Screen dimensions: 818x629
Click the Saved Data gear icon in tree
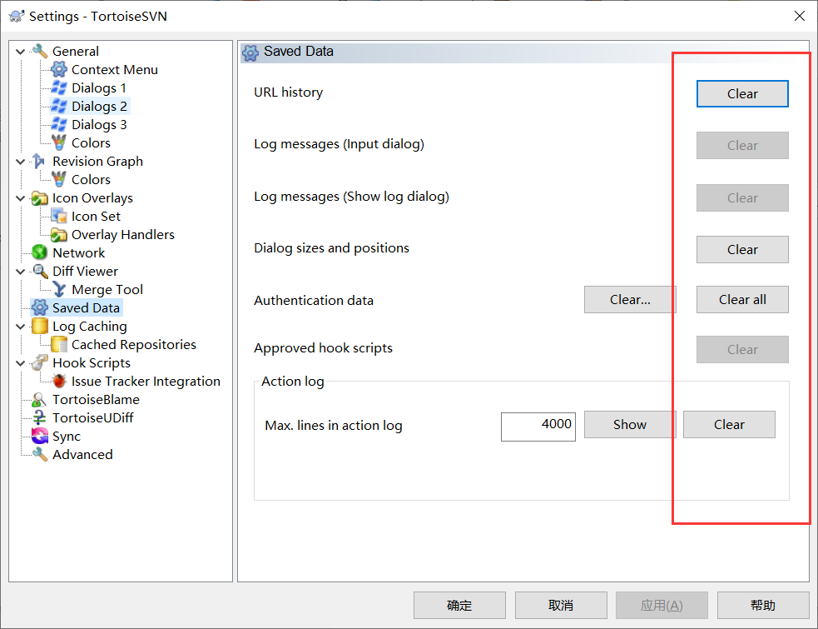coord(40,307)
